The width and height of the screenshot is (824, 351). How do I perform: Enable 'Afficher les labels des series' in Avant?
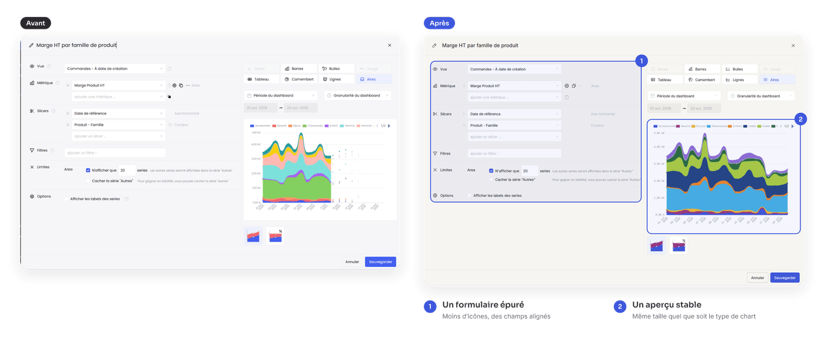click(67, 199)
